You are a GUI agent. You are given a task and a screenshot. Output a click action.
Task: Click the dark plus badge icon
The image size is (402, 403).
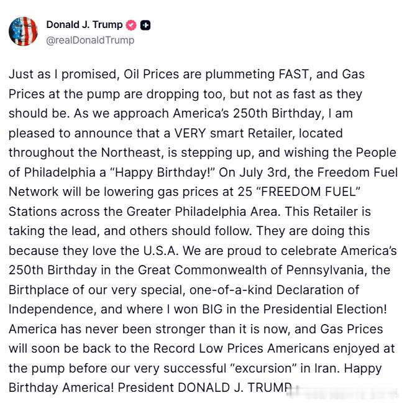tap(145, 25)
